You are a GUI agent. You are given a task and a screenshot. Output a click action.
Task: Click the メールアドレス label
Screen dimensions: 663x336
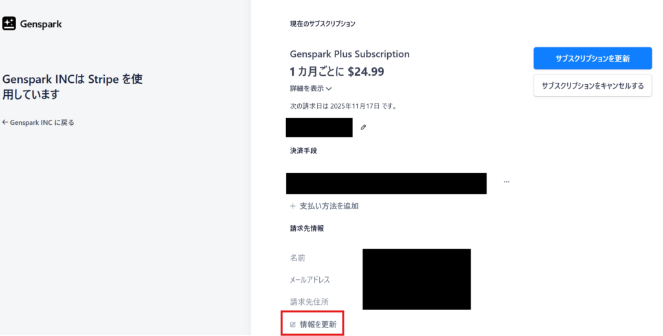(309, 280)
